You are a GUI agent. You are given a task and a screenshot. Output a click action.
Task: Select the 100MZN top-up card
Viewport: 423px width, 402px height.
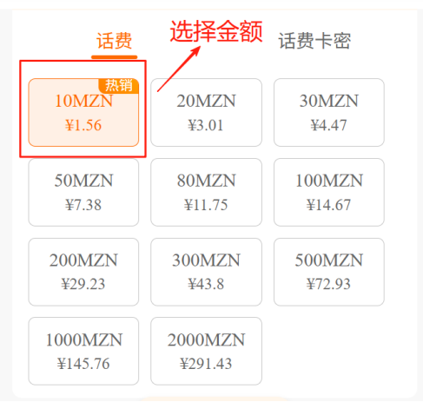(329, 192)
